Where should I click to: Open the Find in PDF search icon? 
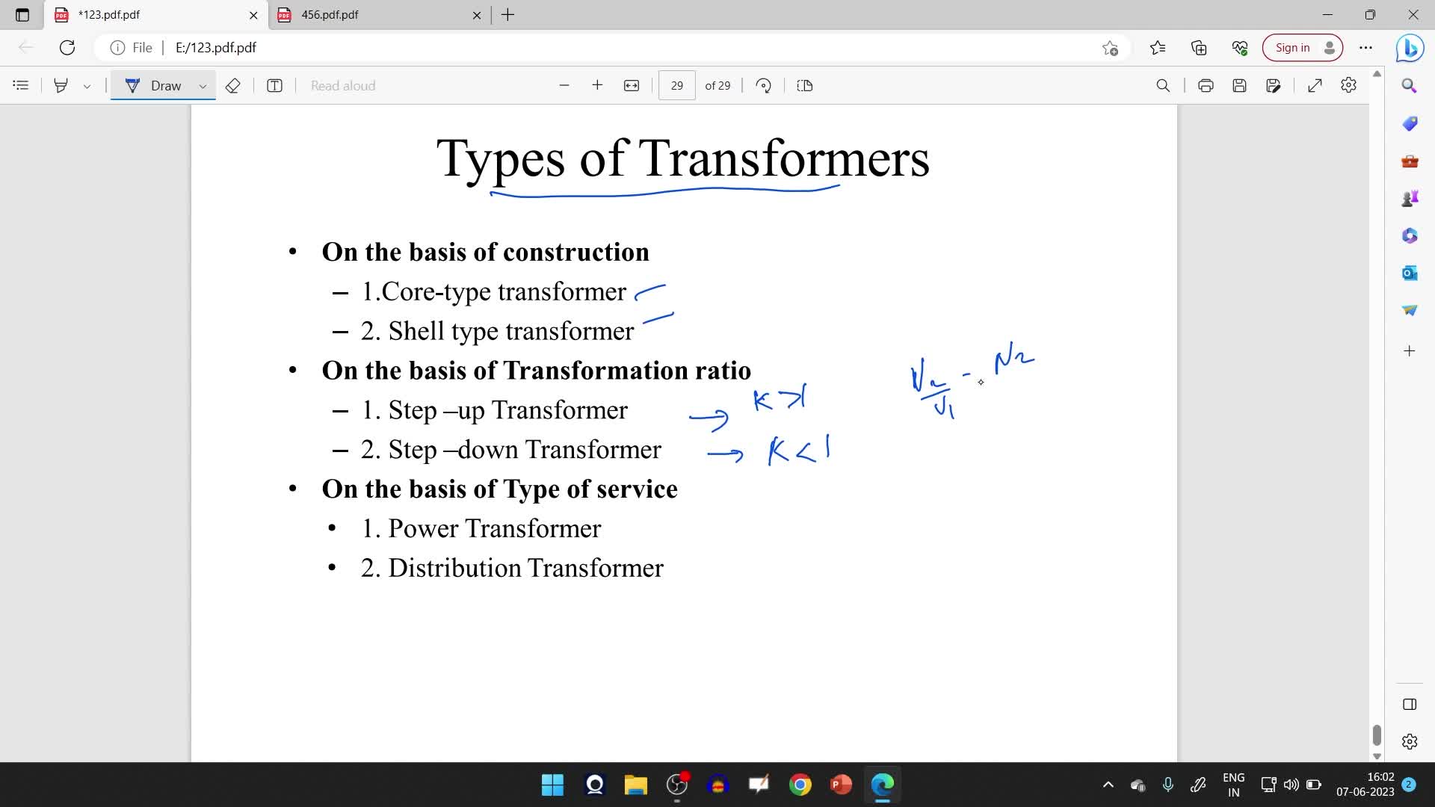1163,86
